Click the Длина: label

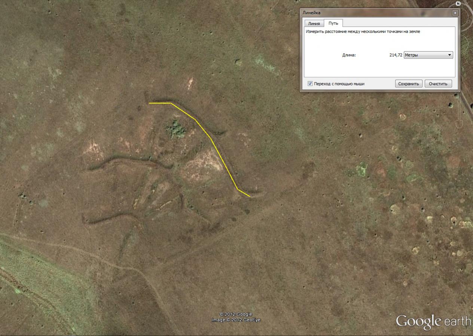click(x=349, y=55)
